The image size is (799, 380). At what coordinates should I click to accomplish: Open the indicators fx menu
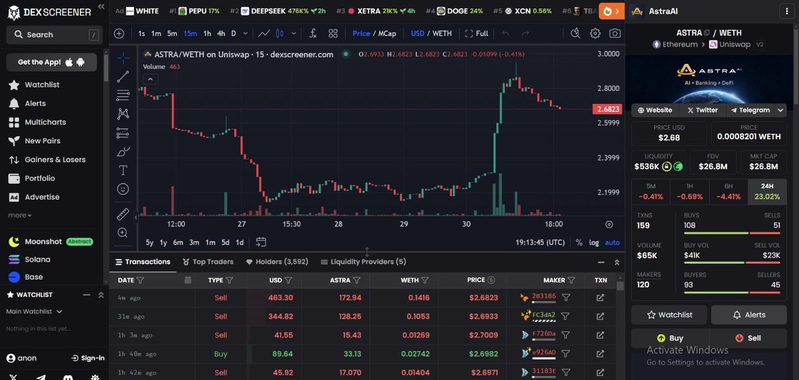313,33
